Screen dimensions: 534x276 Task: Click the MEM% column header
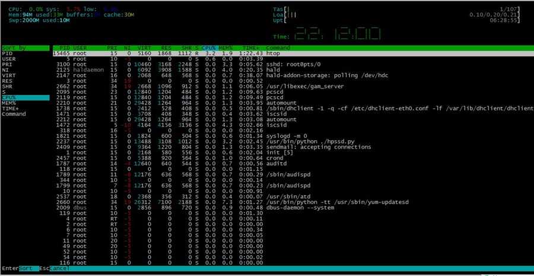tap(225, 48)
